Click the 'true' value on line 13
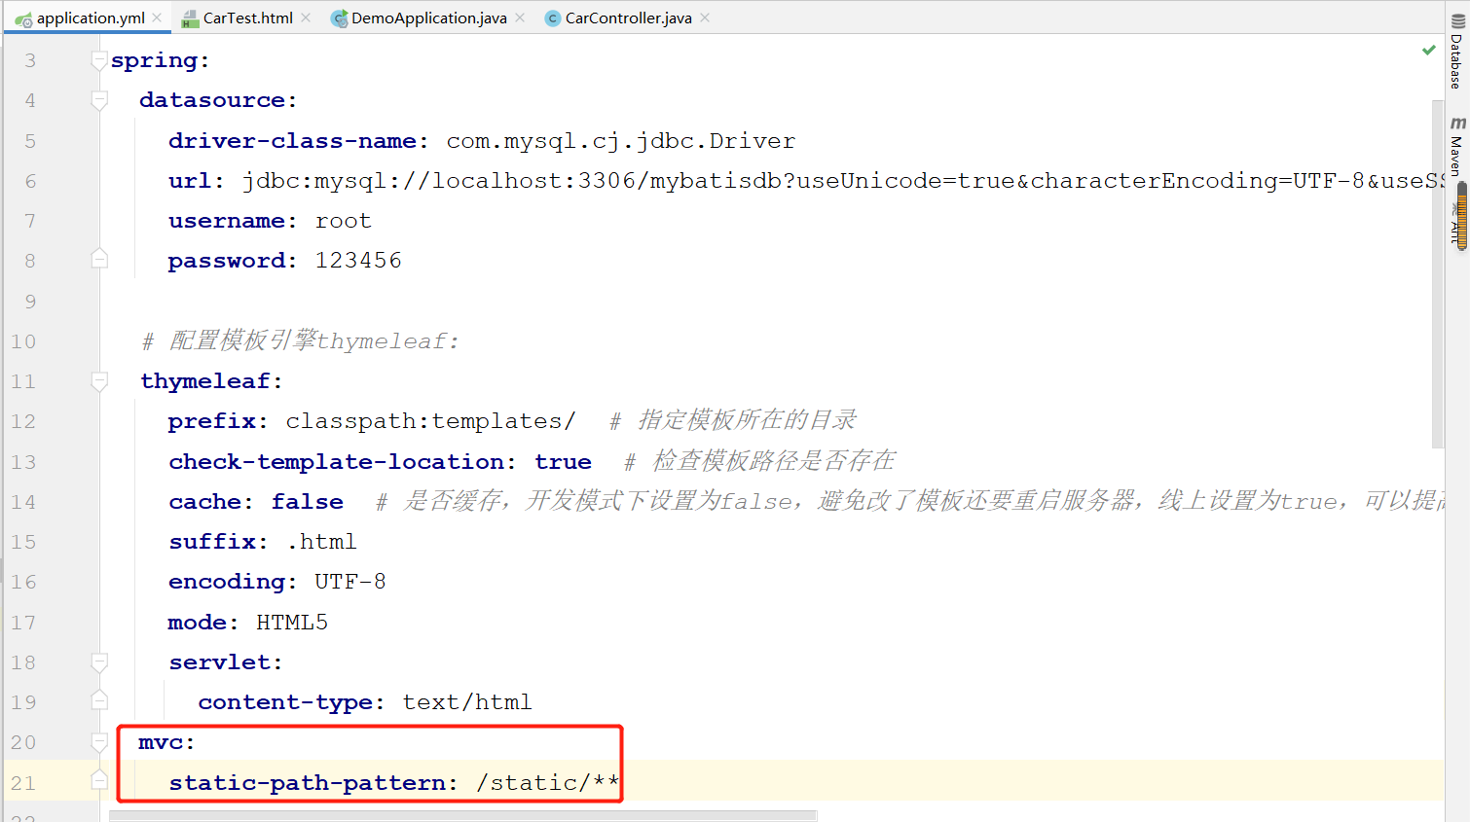The width and height of the screenshot is (1470, 822). (x=563, y=462)
